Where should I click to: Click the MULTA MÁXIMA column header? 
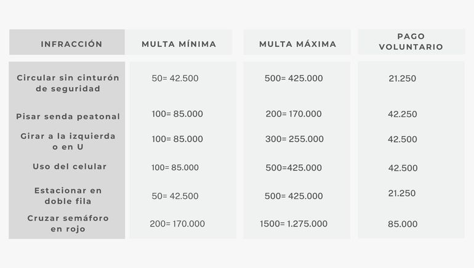[x=297, y=44]
